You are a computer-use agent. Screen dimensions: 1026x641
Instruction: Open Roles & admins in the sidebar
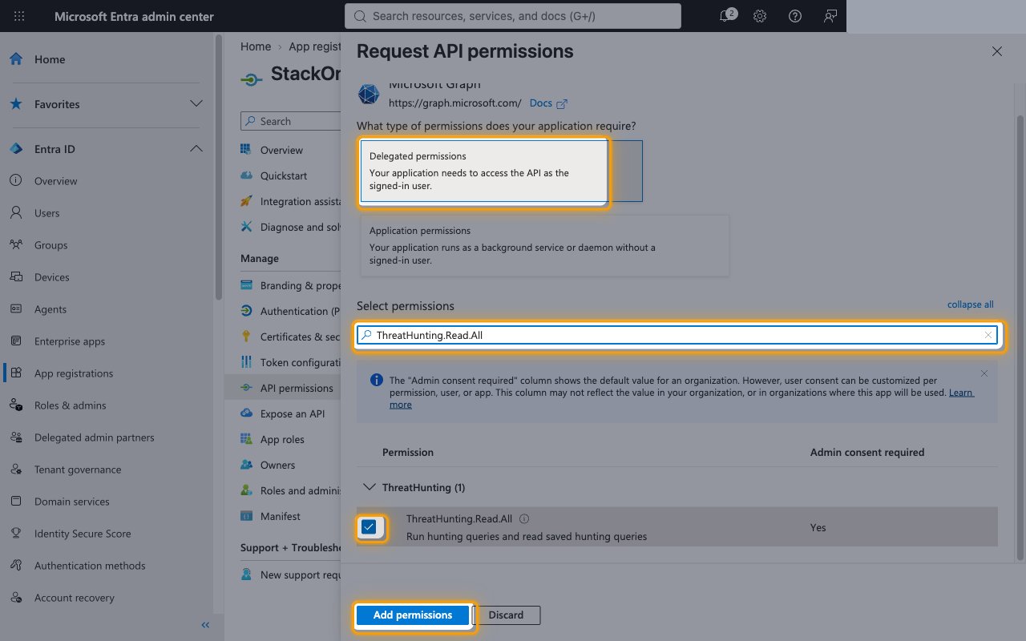(x=70, y=405)
